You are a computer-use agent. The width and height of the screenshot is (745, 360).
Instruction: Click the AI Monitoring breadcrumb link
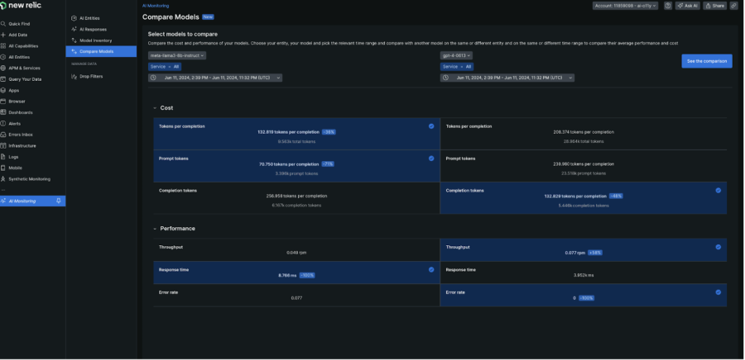pos(156,5)
